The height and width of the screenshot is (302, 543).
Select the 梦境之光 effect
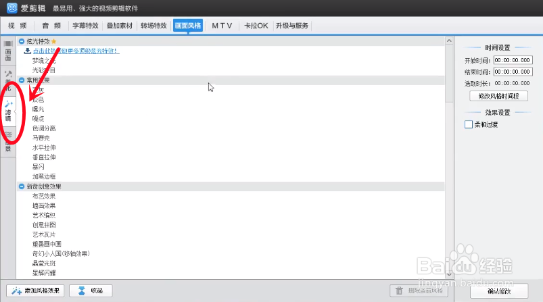(x=44, y=61)
